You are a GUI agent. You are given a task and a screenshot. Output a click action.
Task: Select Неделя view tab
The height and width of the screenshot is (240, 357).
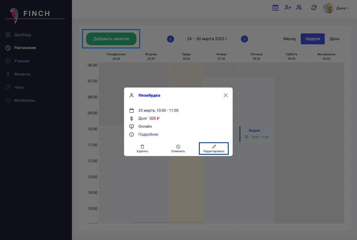[313, 39]
